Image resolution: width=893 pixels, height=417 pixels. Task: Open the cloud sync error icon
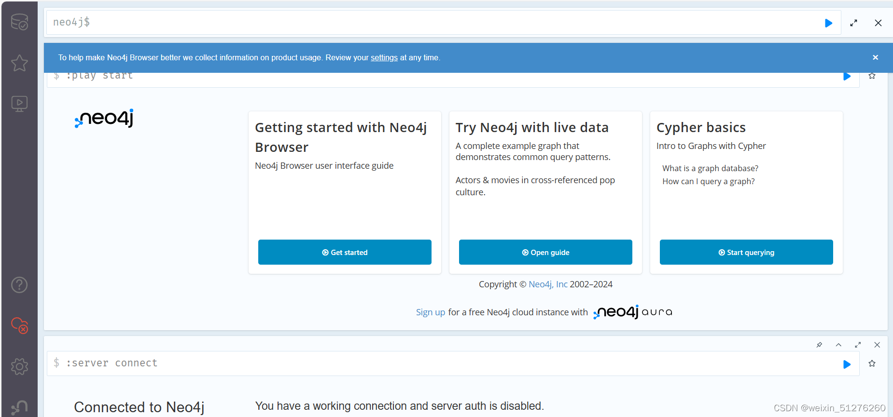click(19, 325)
